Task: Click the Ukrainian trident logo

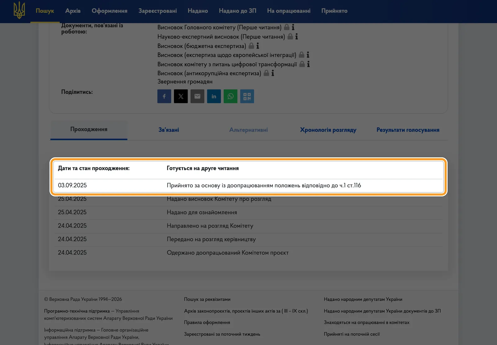Action: point(19,10)
